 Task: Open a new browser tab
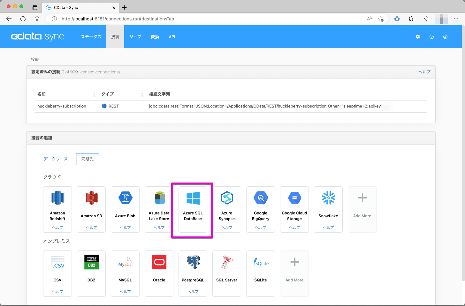(125, 7)
